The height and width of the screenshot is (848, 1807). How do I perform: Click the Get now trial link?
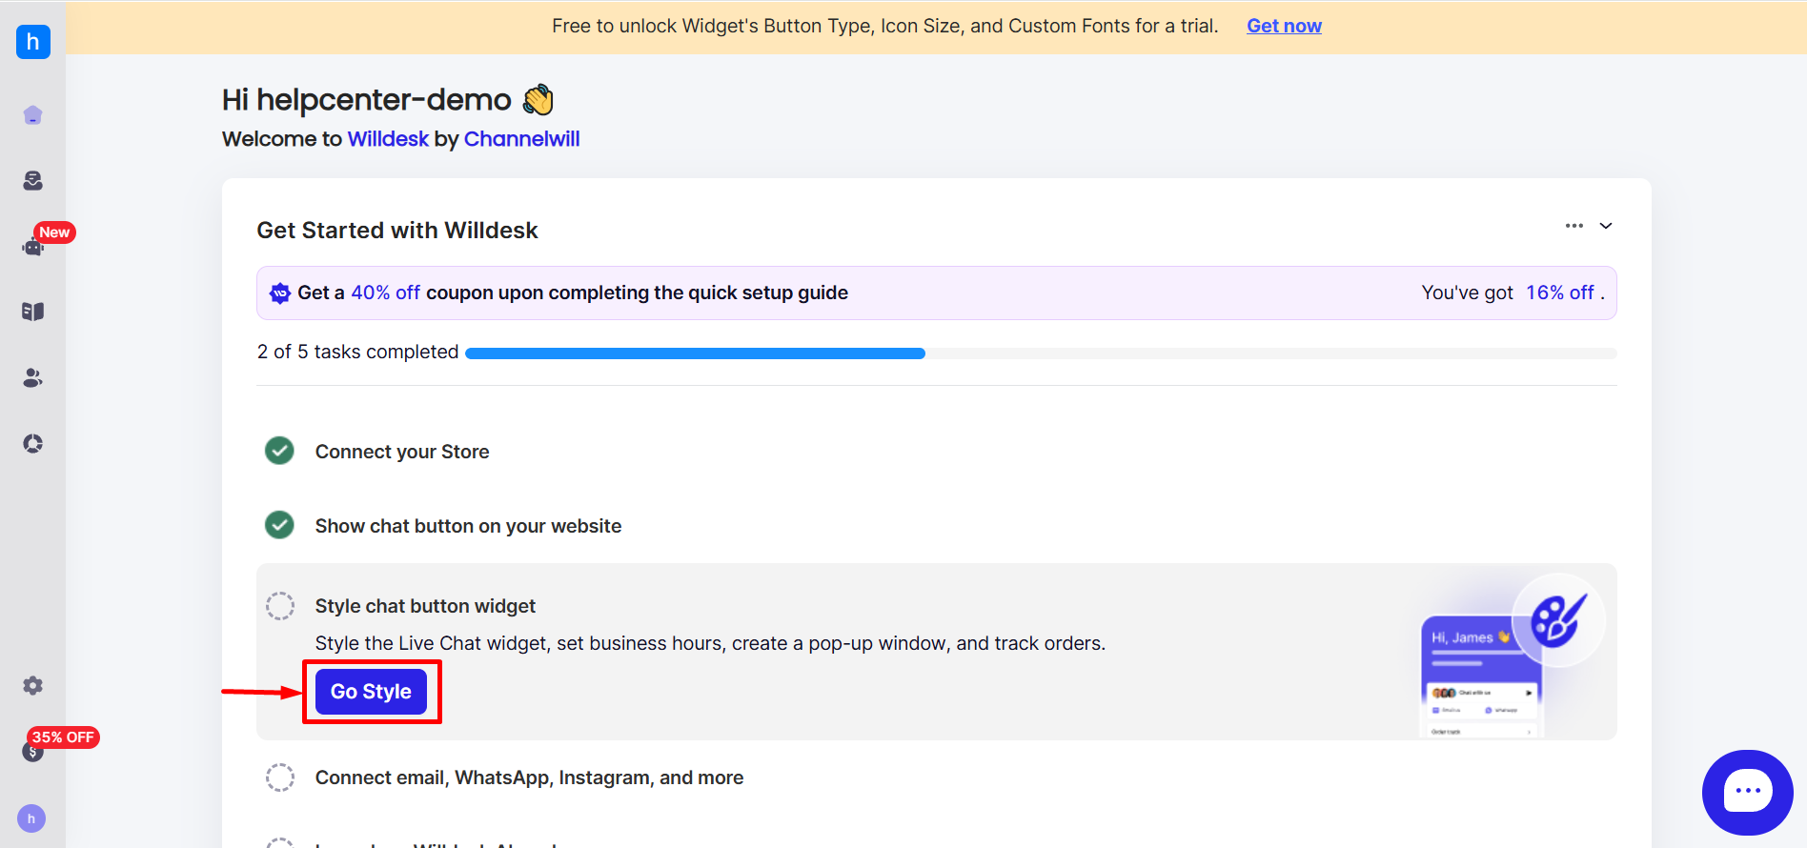point(1284,26)
